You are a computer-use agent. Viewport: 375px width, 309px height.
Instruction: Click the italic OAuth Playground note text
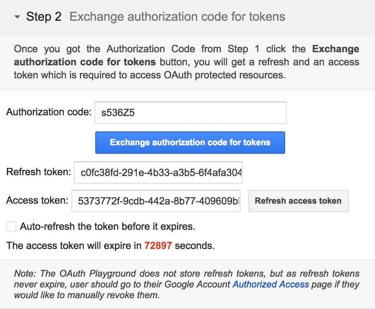(x=187, y=284)
